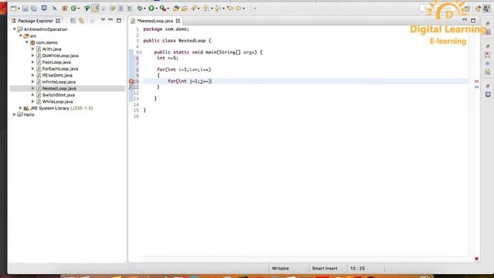Select ForEachLoop.java in Package Explorer
The height and width of the screenshot is (278, 494).
[60, 69]
